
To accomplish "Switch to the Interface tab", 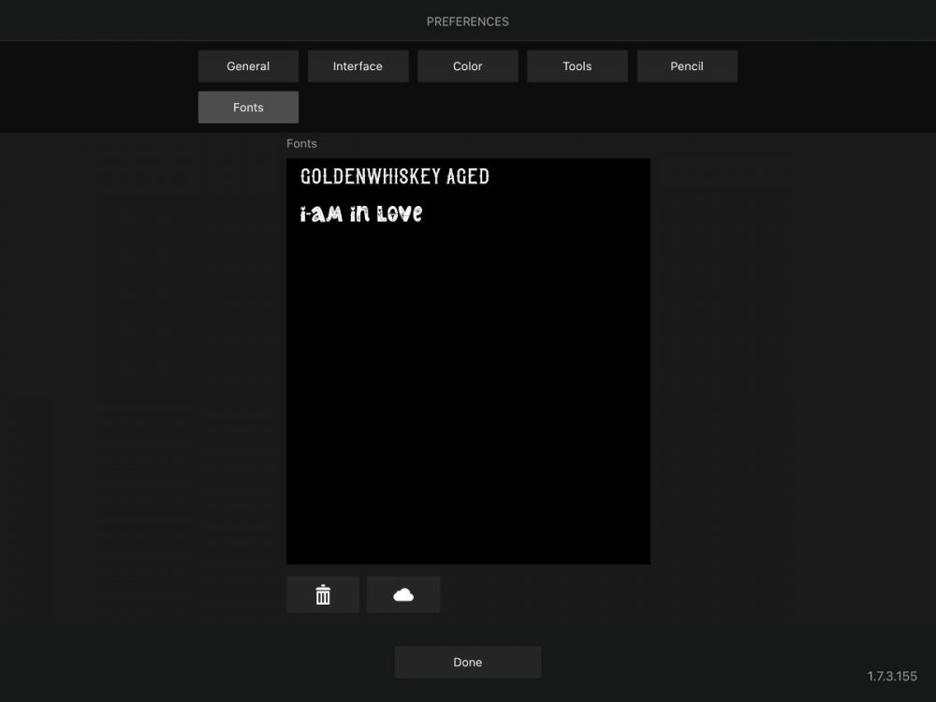I will click(358, 66).
